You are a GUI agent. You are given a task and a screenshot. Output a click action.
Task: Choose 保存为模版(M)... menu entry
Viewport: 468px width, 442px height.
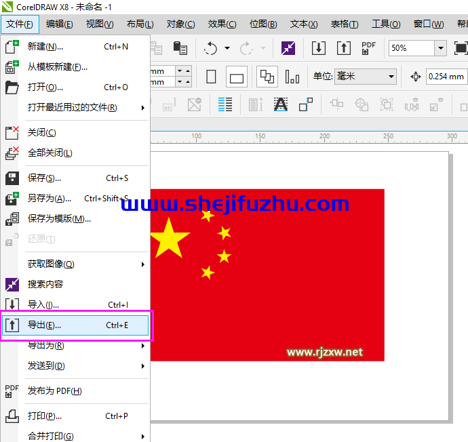click(x=75, y=218)
